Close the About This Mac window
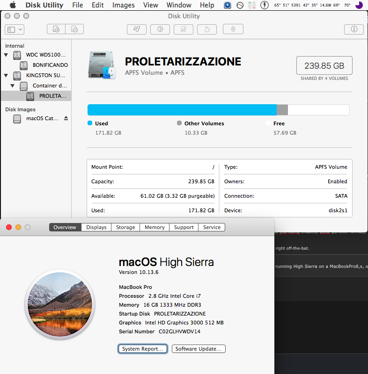This screenshot has width=368, height=374. point(9,227)
